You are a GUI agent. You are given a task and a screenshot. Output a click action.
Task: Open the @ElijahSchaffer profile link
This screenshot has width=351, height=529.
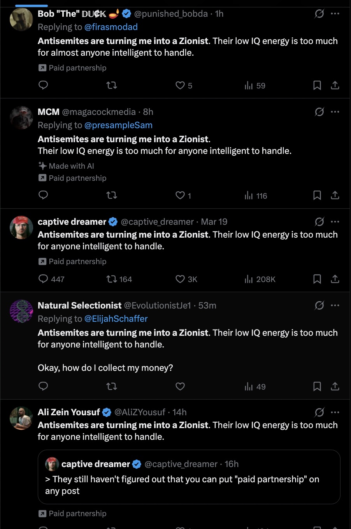click(x=116, y=319)
